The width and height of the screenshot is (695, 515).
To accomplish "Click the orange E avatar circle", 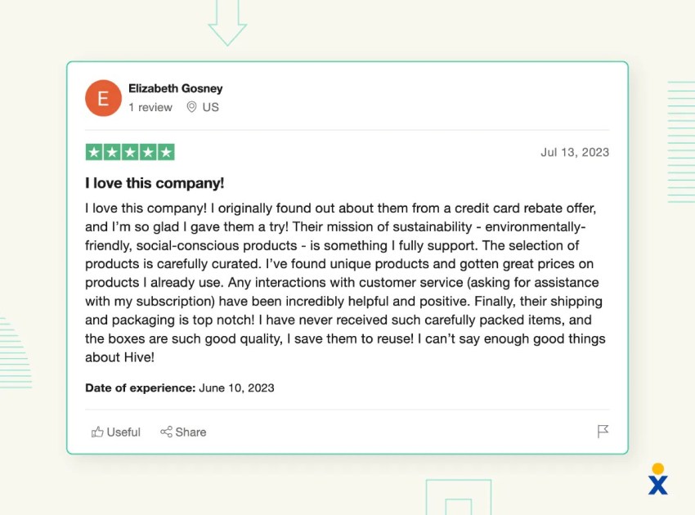I will click(x=103, y=98).
